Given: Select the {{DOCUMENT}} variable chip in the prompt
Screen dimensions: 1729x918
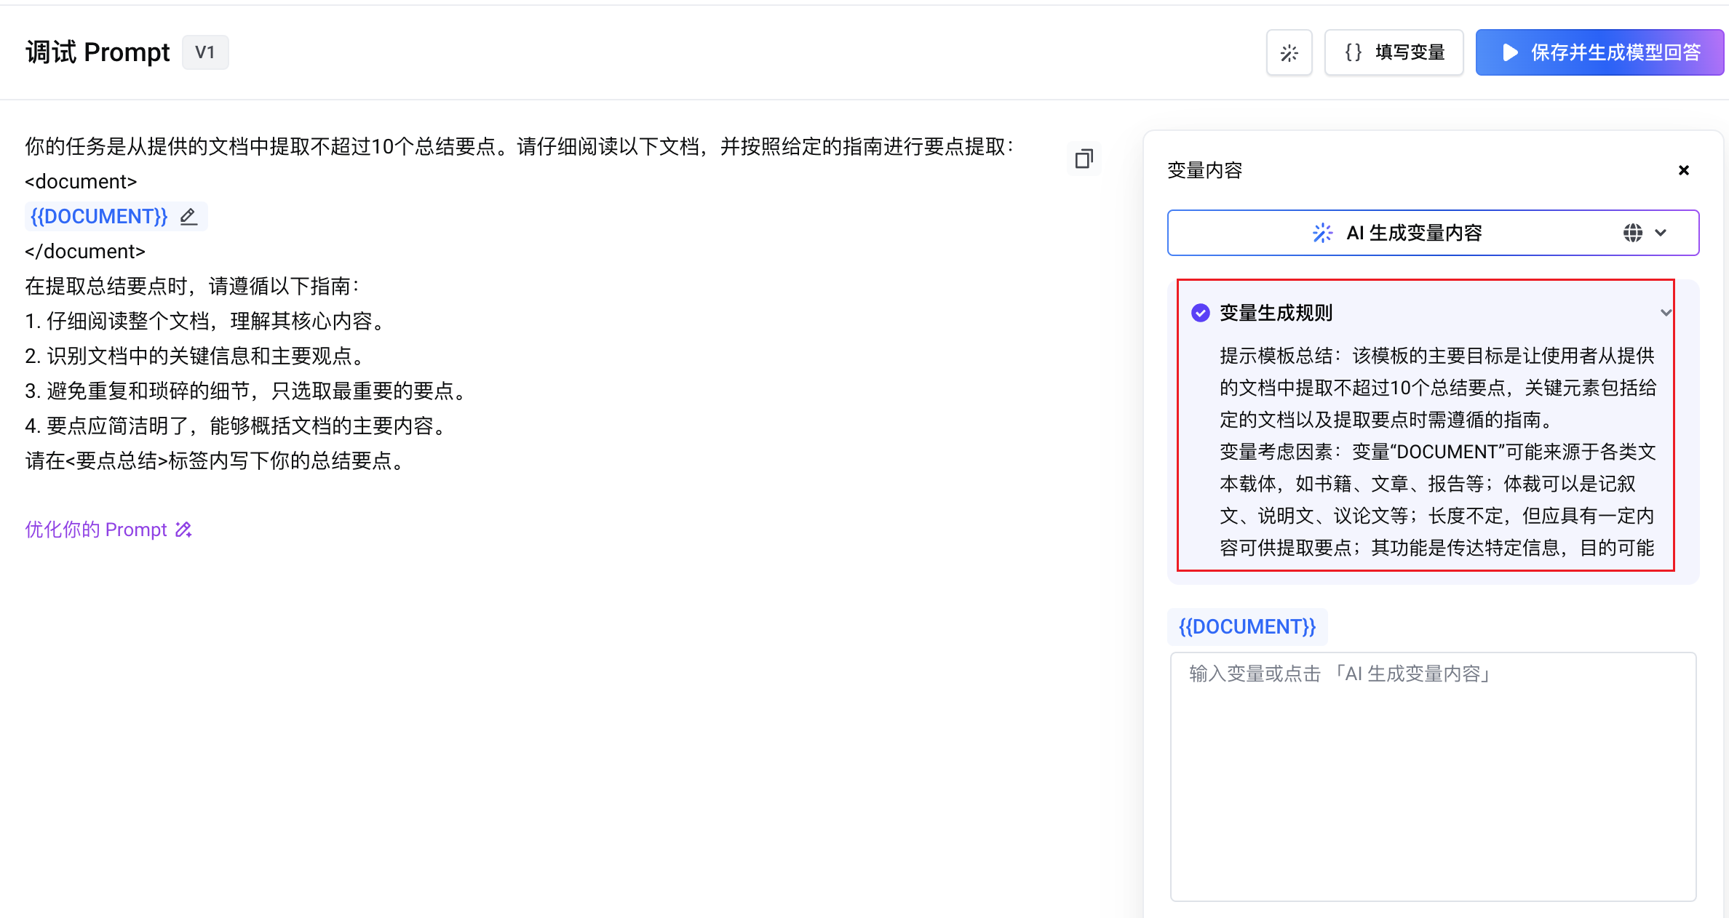Looking at the screenshot, I should [x=99, y=216].
